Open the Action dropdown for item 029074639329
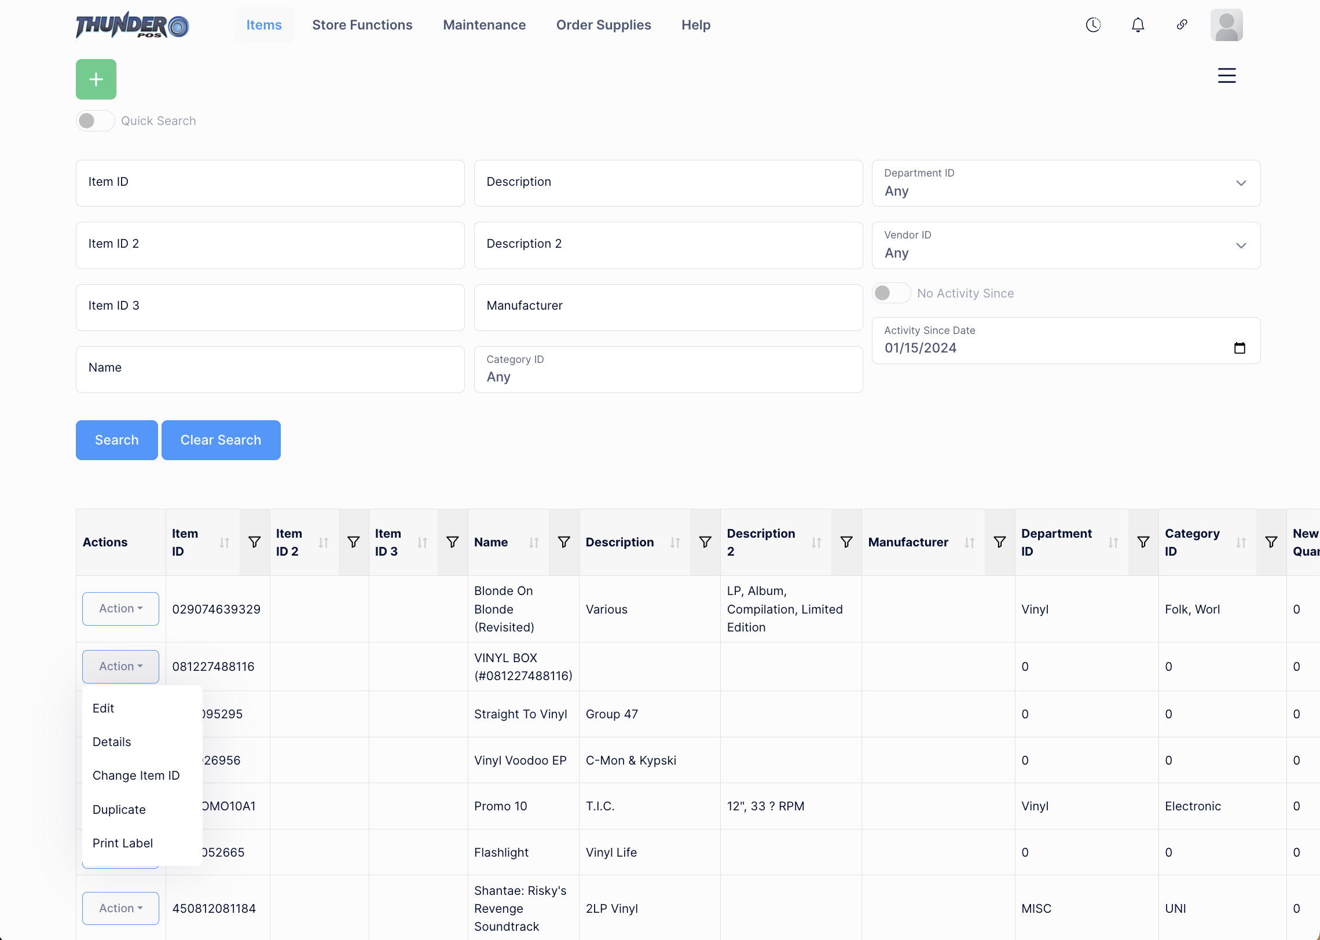Image resolution: width=1320 pixels, height=940 pixels. pos(120,608)
